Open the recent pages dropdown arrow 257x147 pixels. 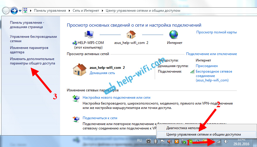[20, 11]
